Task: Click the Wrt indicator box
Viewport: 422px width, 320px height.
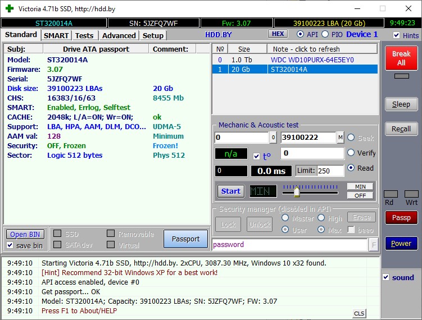Action: coord(411,194)
